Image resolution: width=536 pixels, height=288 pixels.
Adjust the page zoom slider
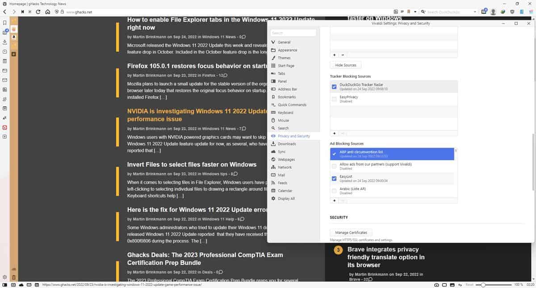[x=482, y=284]
